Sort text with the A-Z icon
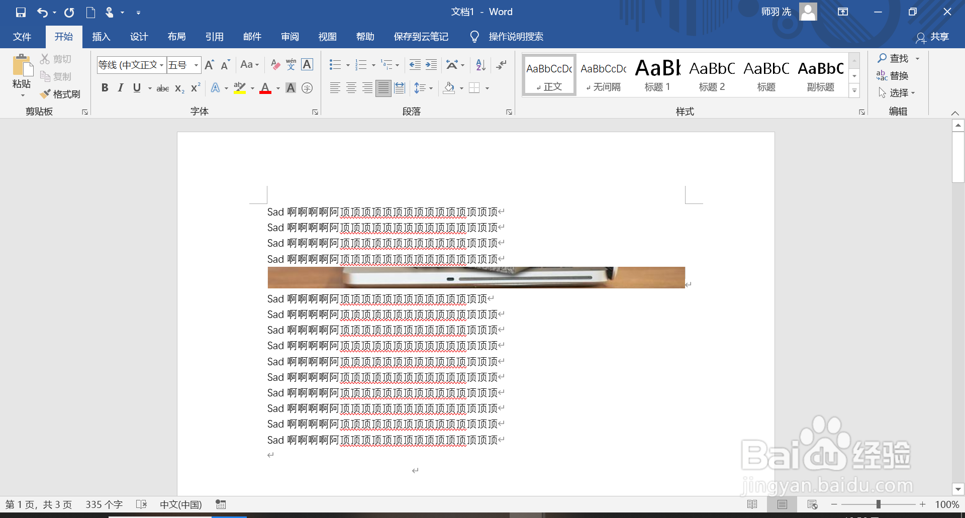Image resolution: width=965 pixels, height=518 pixels. coord(481,64)
